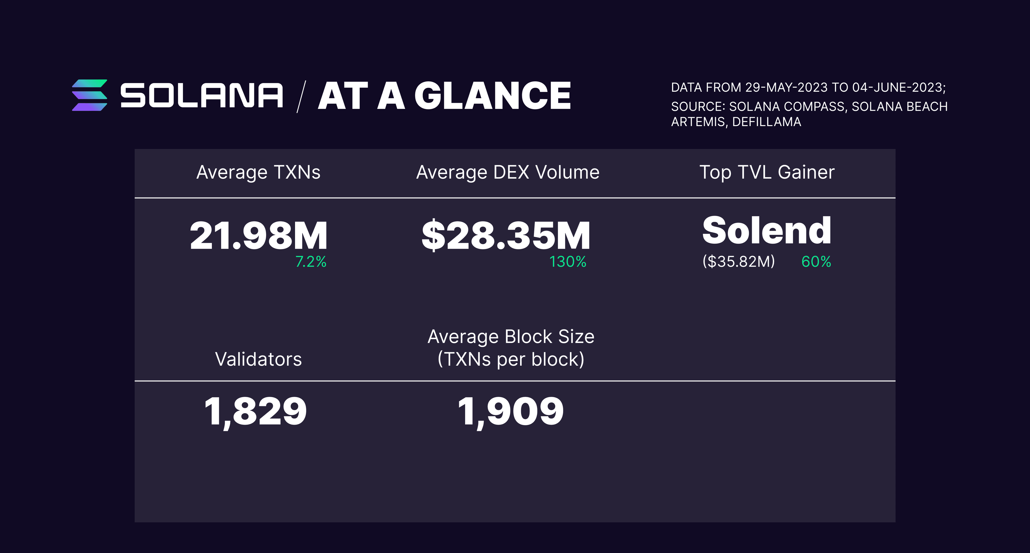Click the ($35.82M) TVL amount
Image resolution: width=1030 pixels, height=553 pixels.
tap(738, 262)
